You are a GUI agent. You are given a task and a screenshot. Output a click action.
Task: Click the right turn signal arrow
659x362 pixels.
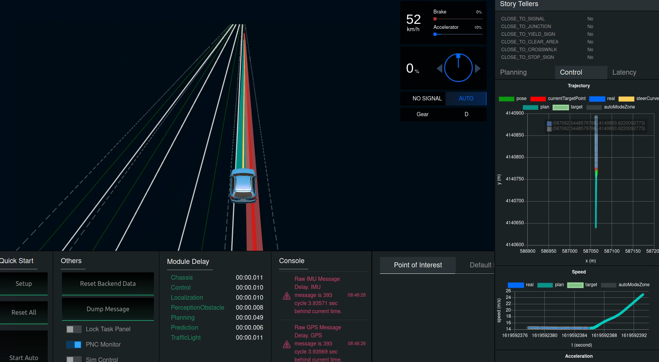[478, 68]
